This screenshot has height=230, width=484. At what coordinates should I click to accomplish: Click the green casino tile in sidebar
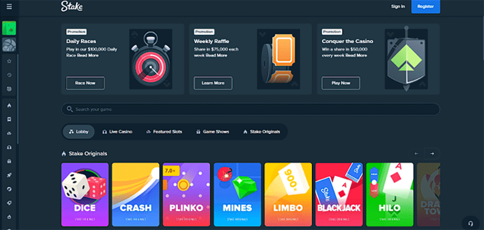9,28
